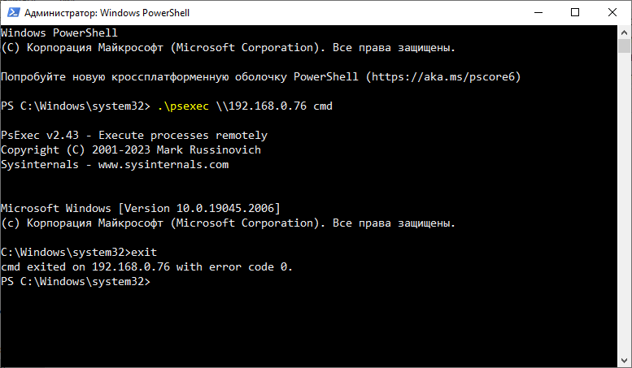The height and width of the screenshot is (368, 632).
Task: Click the Sysinternals name in output
Action: [37, 165]
